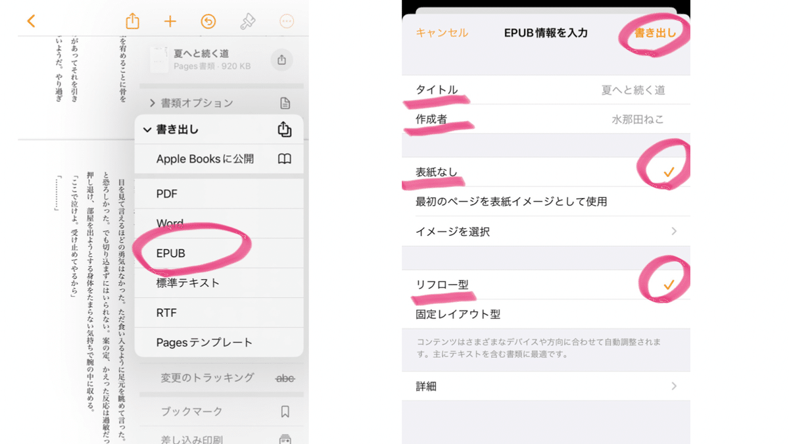Collapse the 書き出し section
This screenshot has width=789, height=444.
(219, 130)
